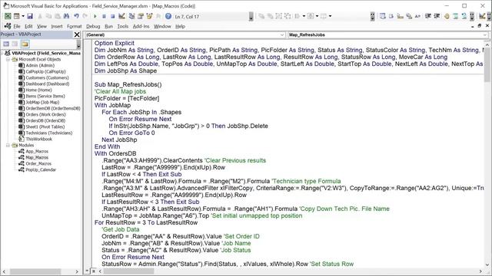Indent the selected code lines
The height and width of the screenshot is (276, 492).
(x=428, y=16)
